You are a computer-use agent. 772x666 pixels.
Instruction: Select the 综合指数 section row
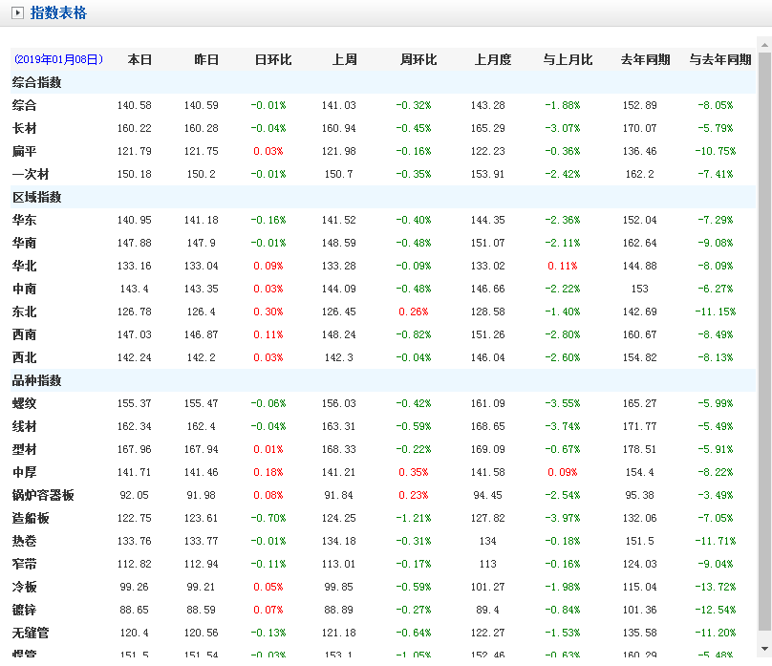click(x=37, y=82)
